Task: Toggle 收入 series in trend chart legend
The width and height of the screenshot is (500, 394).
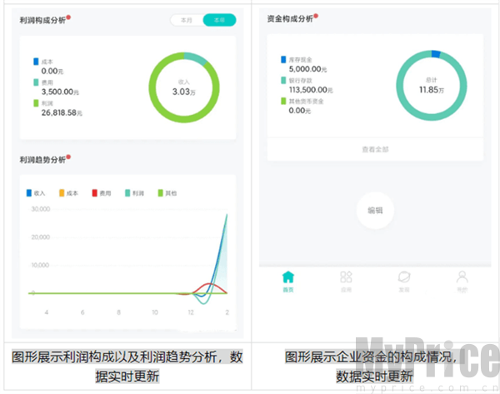Action: (36, 193)
